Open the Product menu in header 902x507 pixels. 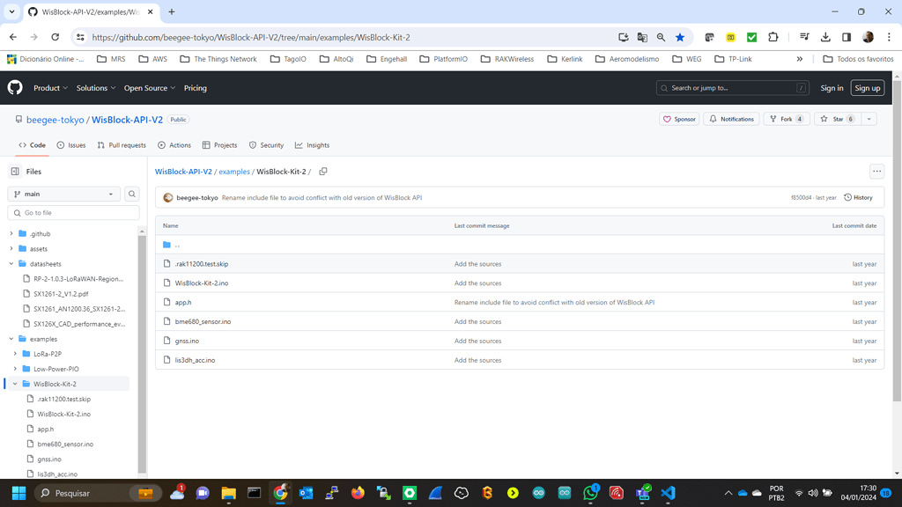[50, 88]
